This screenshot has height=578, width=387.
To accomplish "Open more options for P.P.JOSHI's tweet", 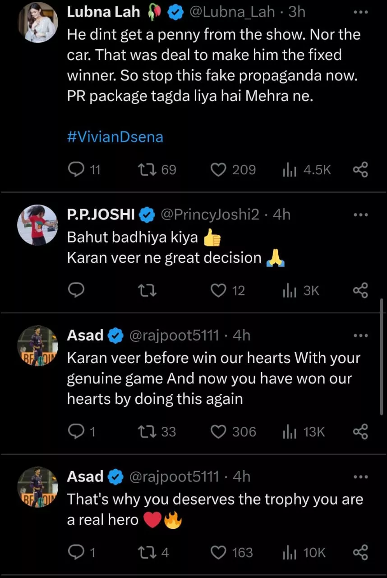I will point(360,215).
